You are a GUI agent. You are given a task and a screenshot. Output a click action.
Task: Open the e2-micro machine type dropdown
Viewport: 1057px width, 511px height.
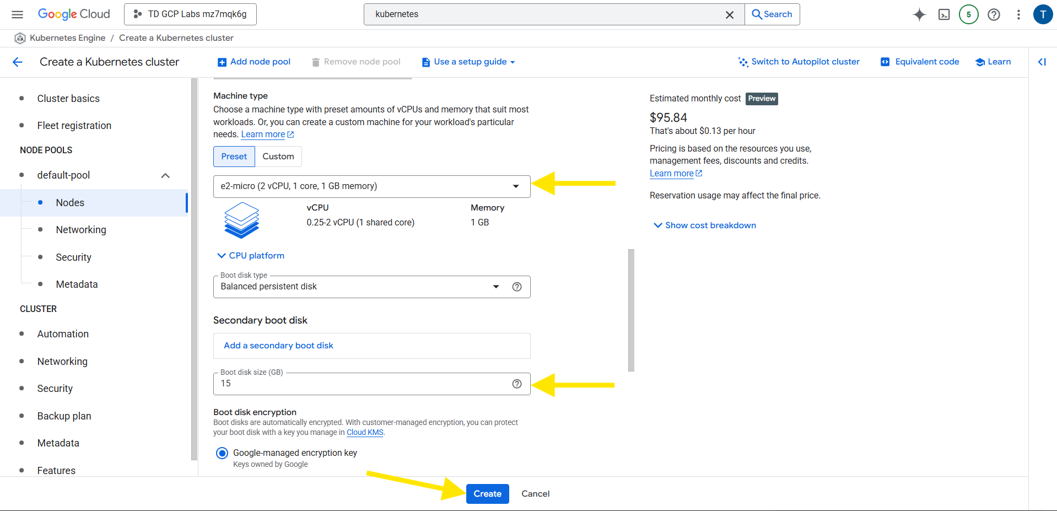(371, 186)
